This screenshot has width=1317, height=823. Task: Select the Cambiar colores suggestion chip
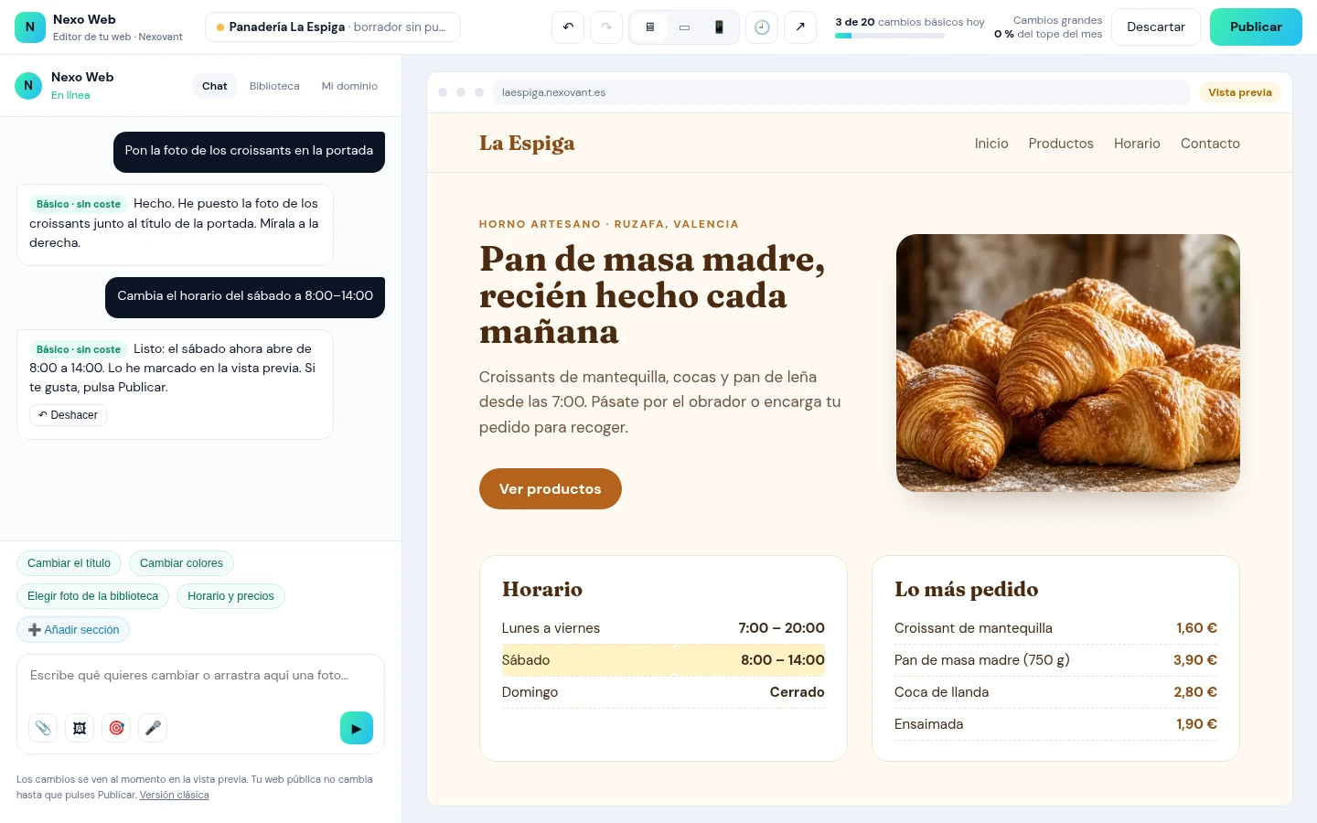click(x=181, y=563)
